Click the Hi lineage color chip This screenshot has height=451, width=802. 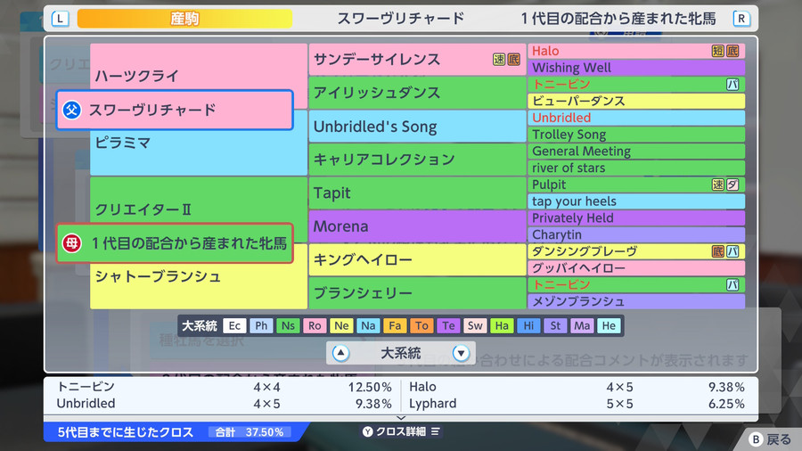tap(528, 325)
